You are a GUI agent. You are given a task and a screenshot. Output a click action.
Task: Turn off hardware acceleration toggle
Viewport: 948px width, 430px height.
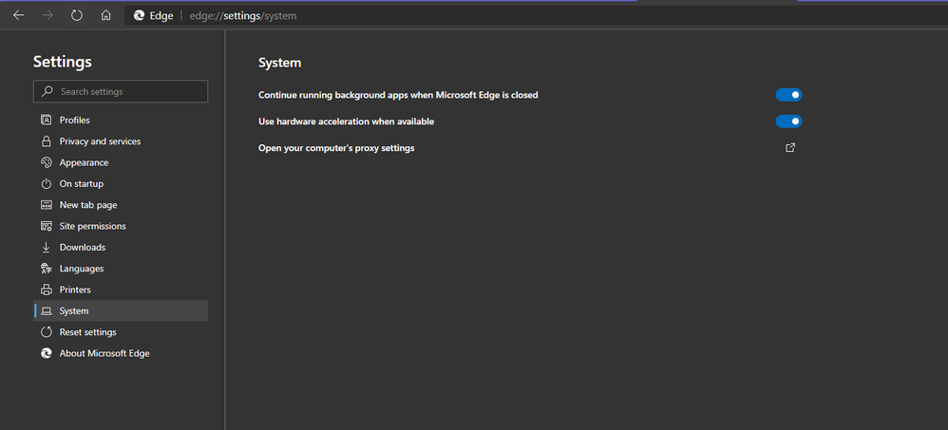[x=788, y=122]
